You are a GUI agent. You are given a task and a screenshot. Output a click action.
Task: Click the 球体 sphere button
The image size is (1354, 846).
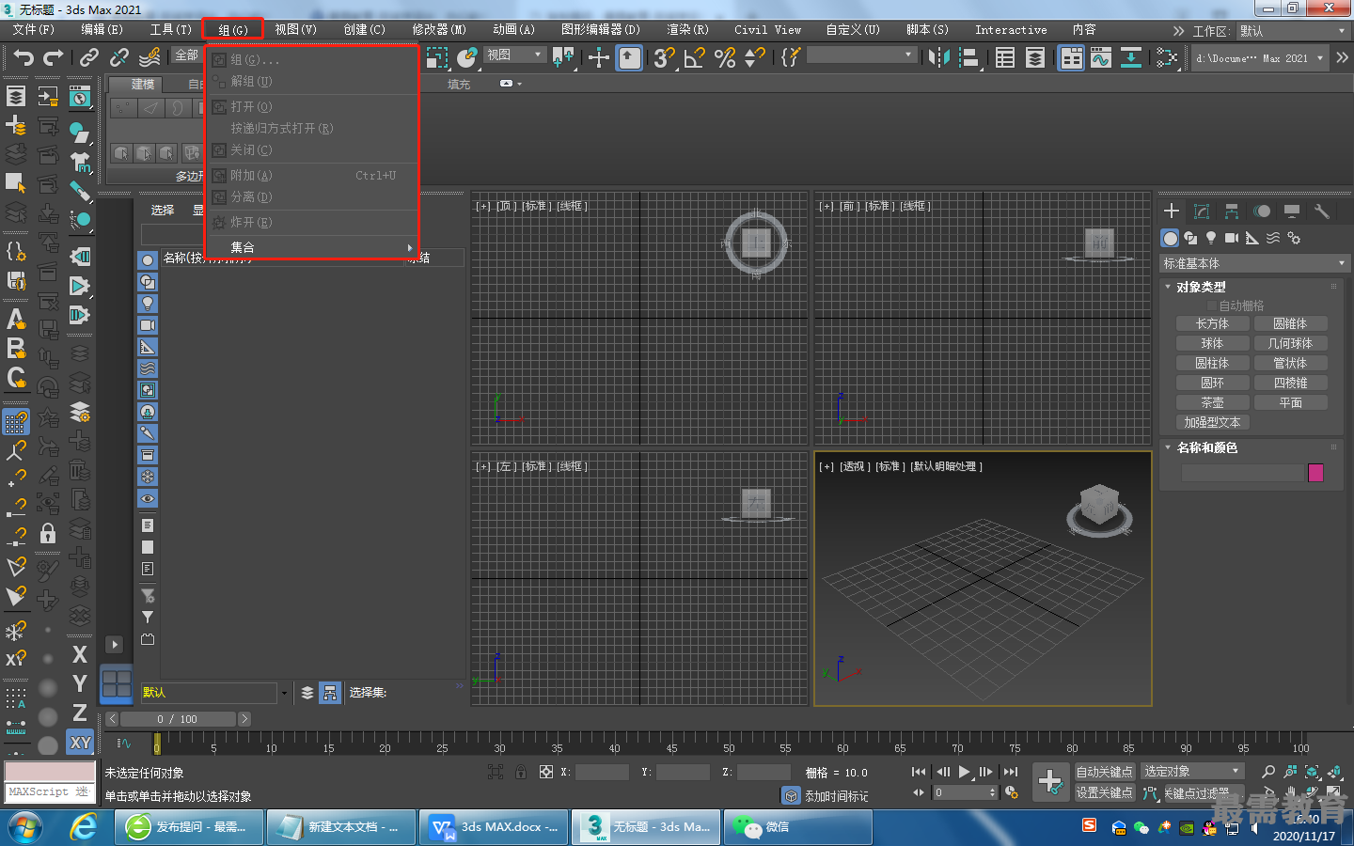click(x=1212, y=343)
